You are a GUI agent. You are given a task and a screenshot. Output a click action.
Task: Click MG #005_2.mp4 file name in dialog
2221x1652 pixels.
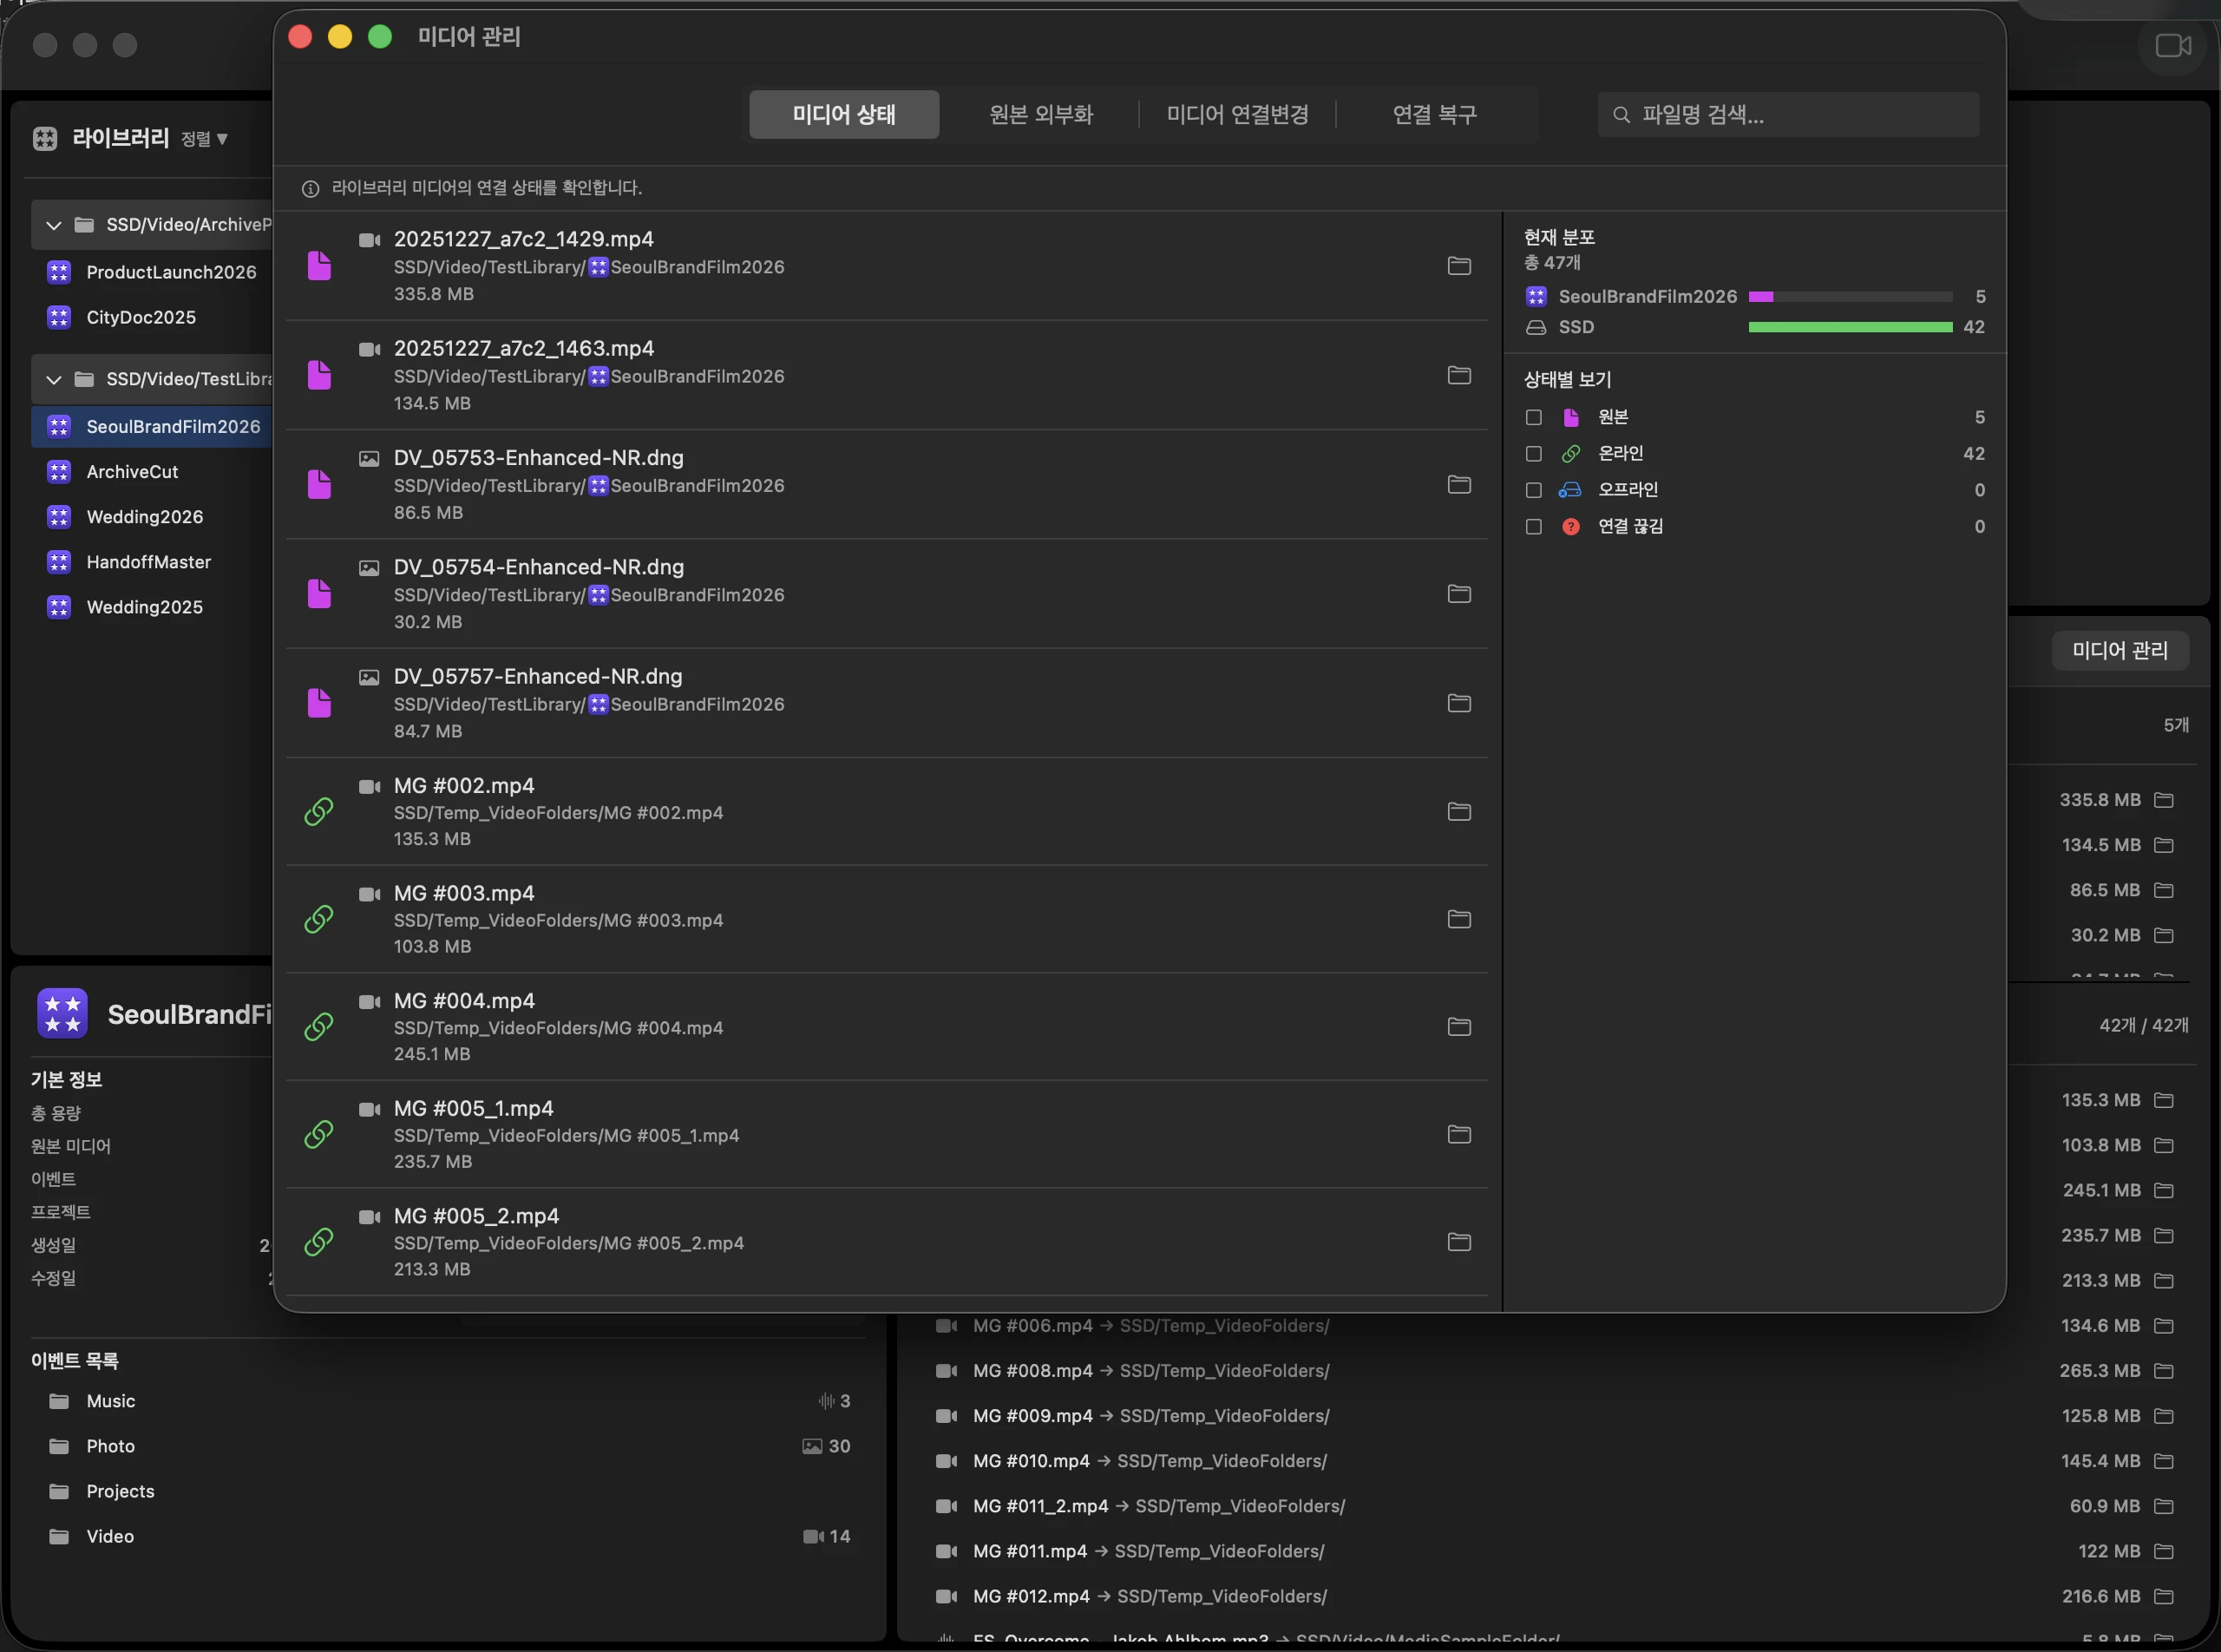(476, 1216)
